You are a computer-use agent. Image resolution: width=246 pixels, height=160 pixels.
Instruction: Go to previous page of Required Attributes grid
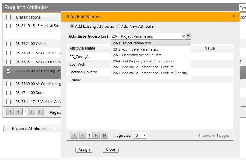(x=18, y=112)
